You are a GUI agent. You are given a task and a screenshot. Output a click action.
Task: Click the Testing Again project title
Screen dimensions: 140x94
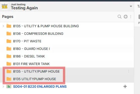tap(24, 8)
